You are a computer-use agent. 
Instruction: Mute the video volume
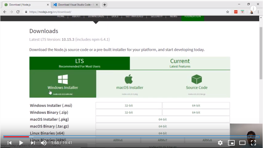point(44,143)
